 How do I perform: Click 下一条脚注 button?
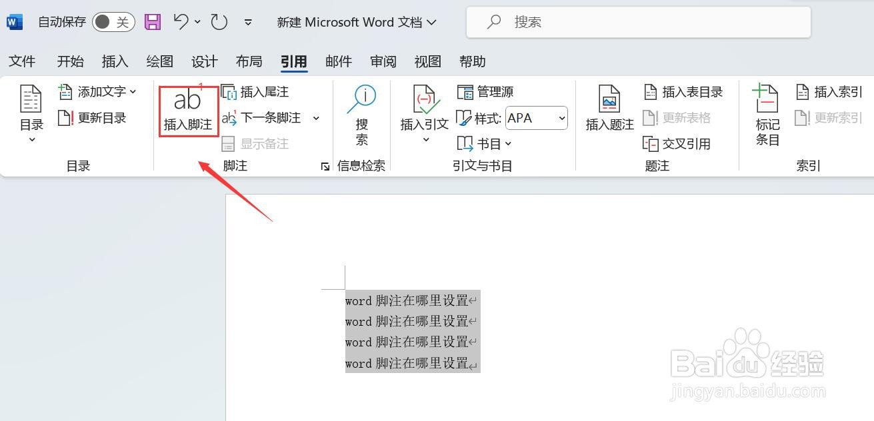tap(262, 118)
